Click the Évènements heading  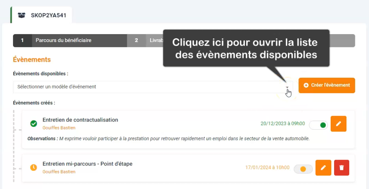(x=32, y=60)
